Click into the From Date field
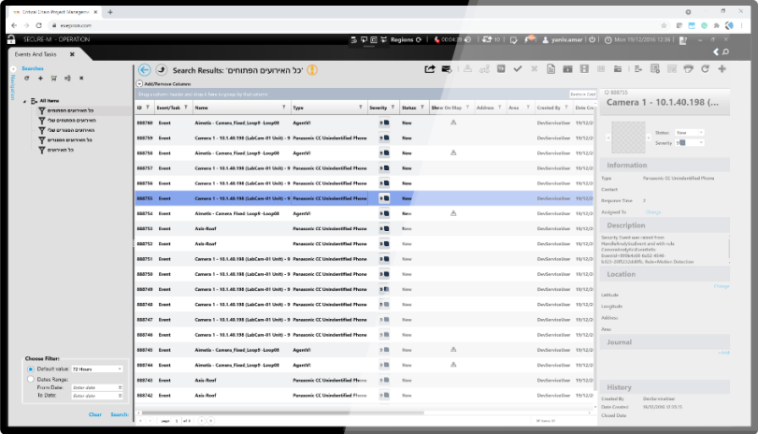 pos(96,387)
